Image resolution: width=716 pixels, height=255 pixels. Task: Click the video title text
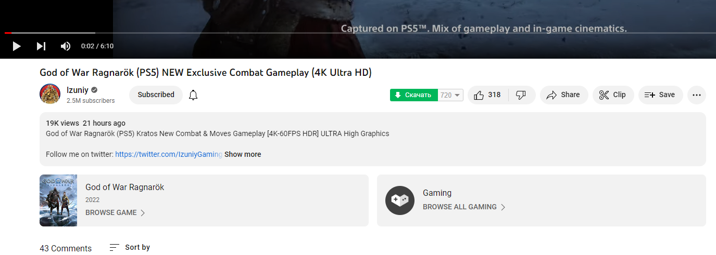206,73
